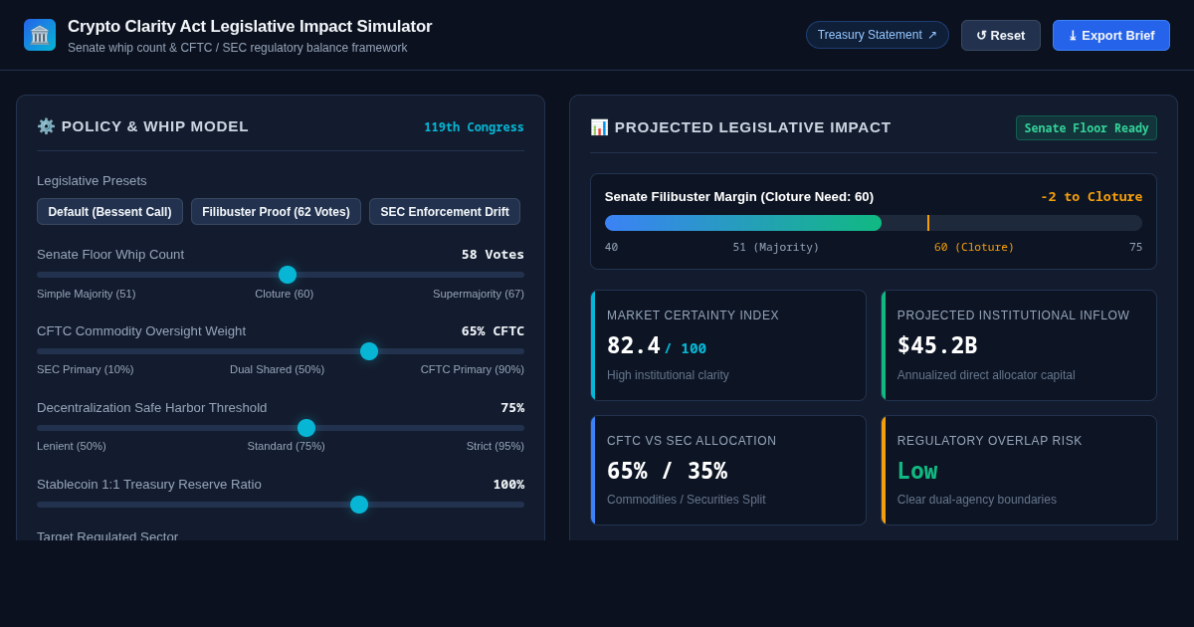
Task: Click the 51 (Majority) axis label
Action: pyautogui.click(x=776, y=248)
